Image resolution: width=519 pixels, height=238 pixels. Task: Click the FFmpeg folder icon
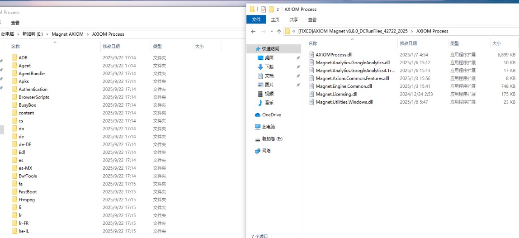(14, 200)
